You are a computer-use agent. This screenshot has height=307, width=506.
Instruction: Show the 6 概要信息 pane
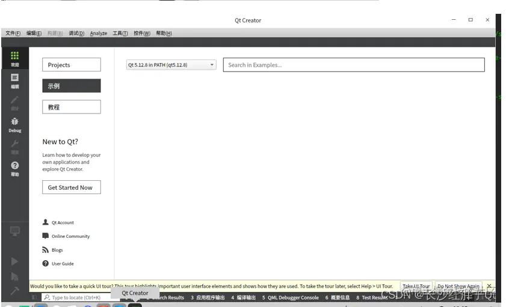tap(338, 297)
